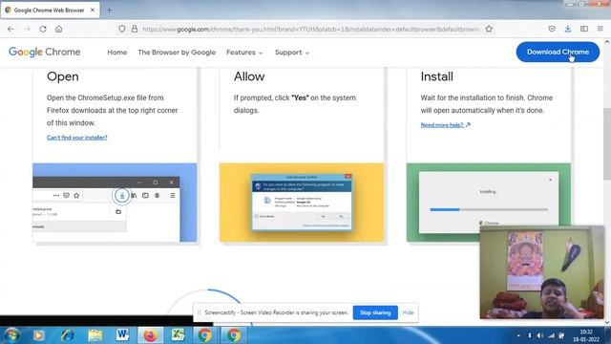Open Firefox application hamburger menu
This screenshot has height=344, width=611.
(x=600, y=29)
